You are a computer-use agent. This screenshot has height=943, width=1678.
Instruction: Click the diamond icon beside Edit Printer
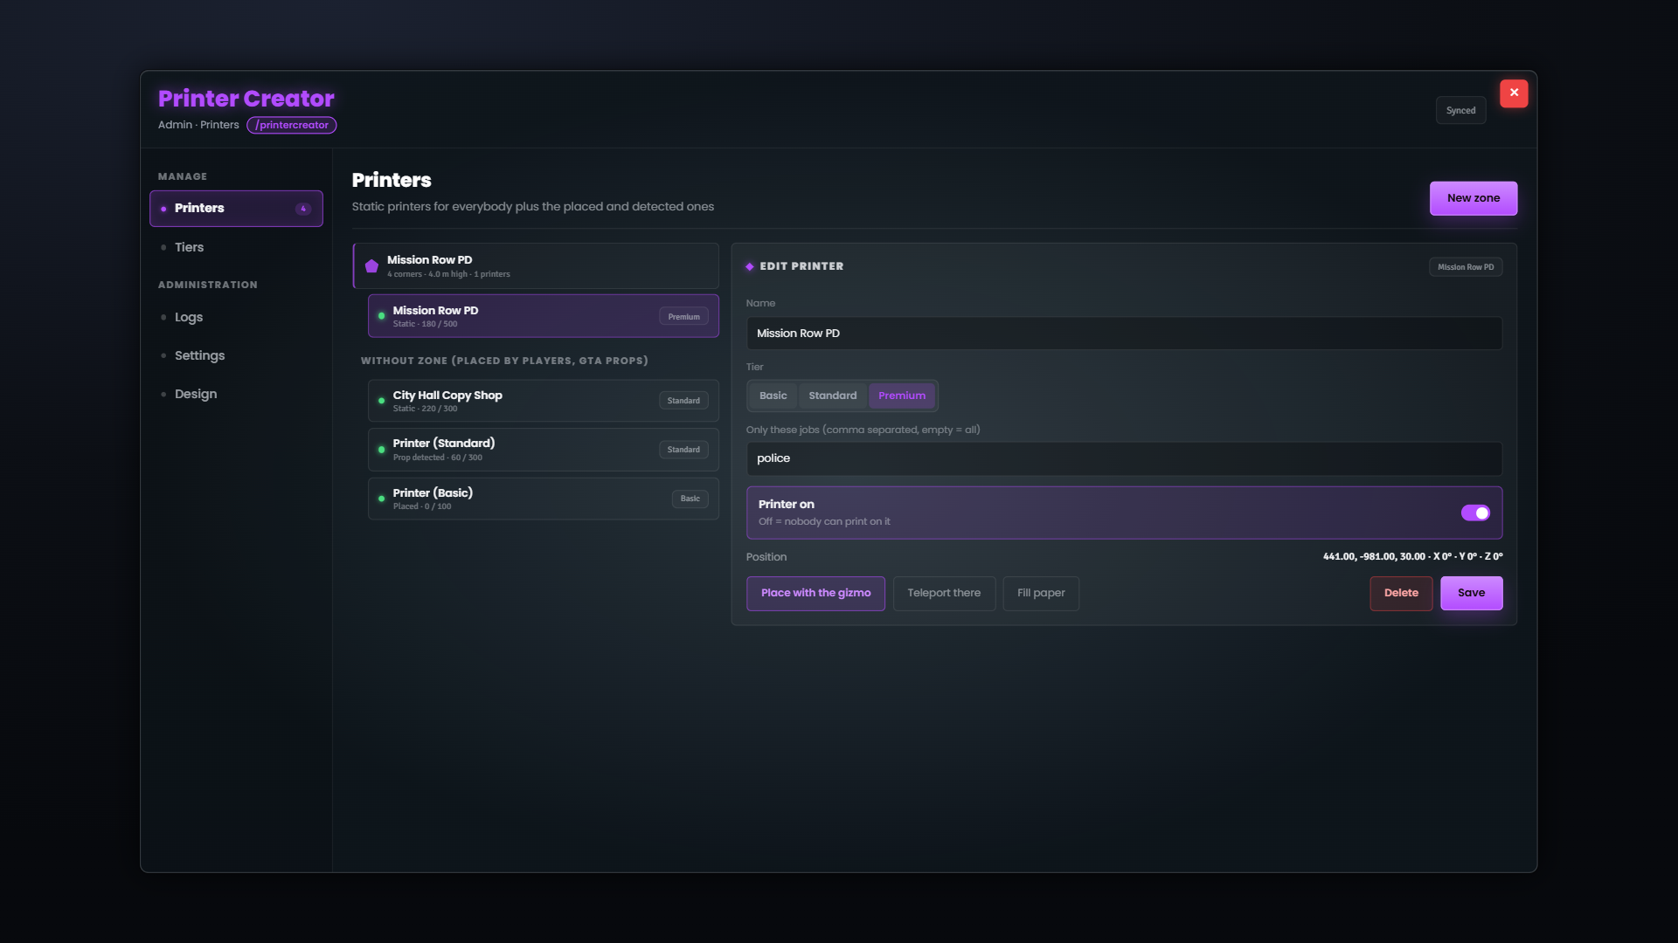(x=750, y=266)
